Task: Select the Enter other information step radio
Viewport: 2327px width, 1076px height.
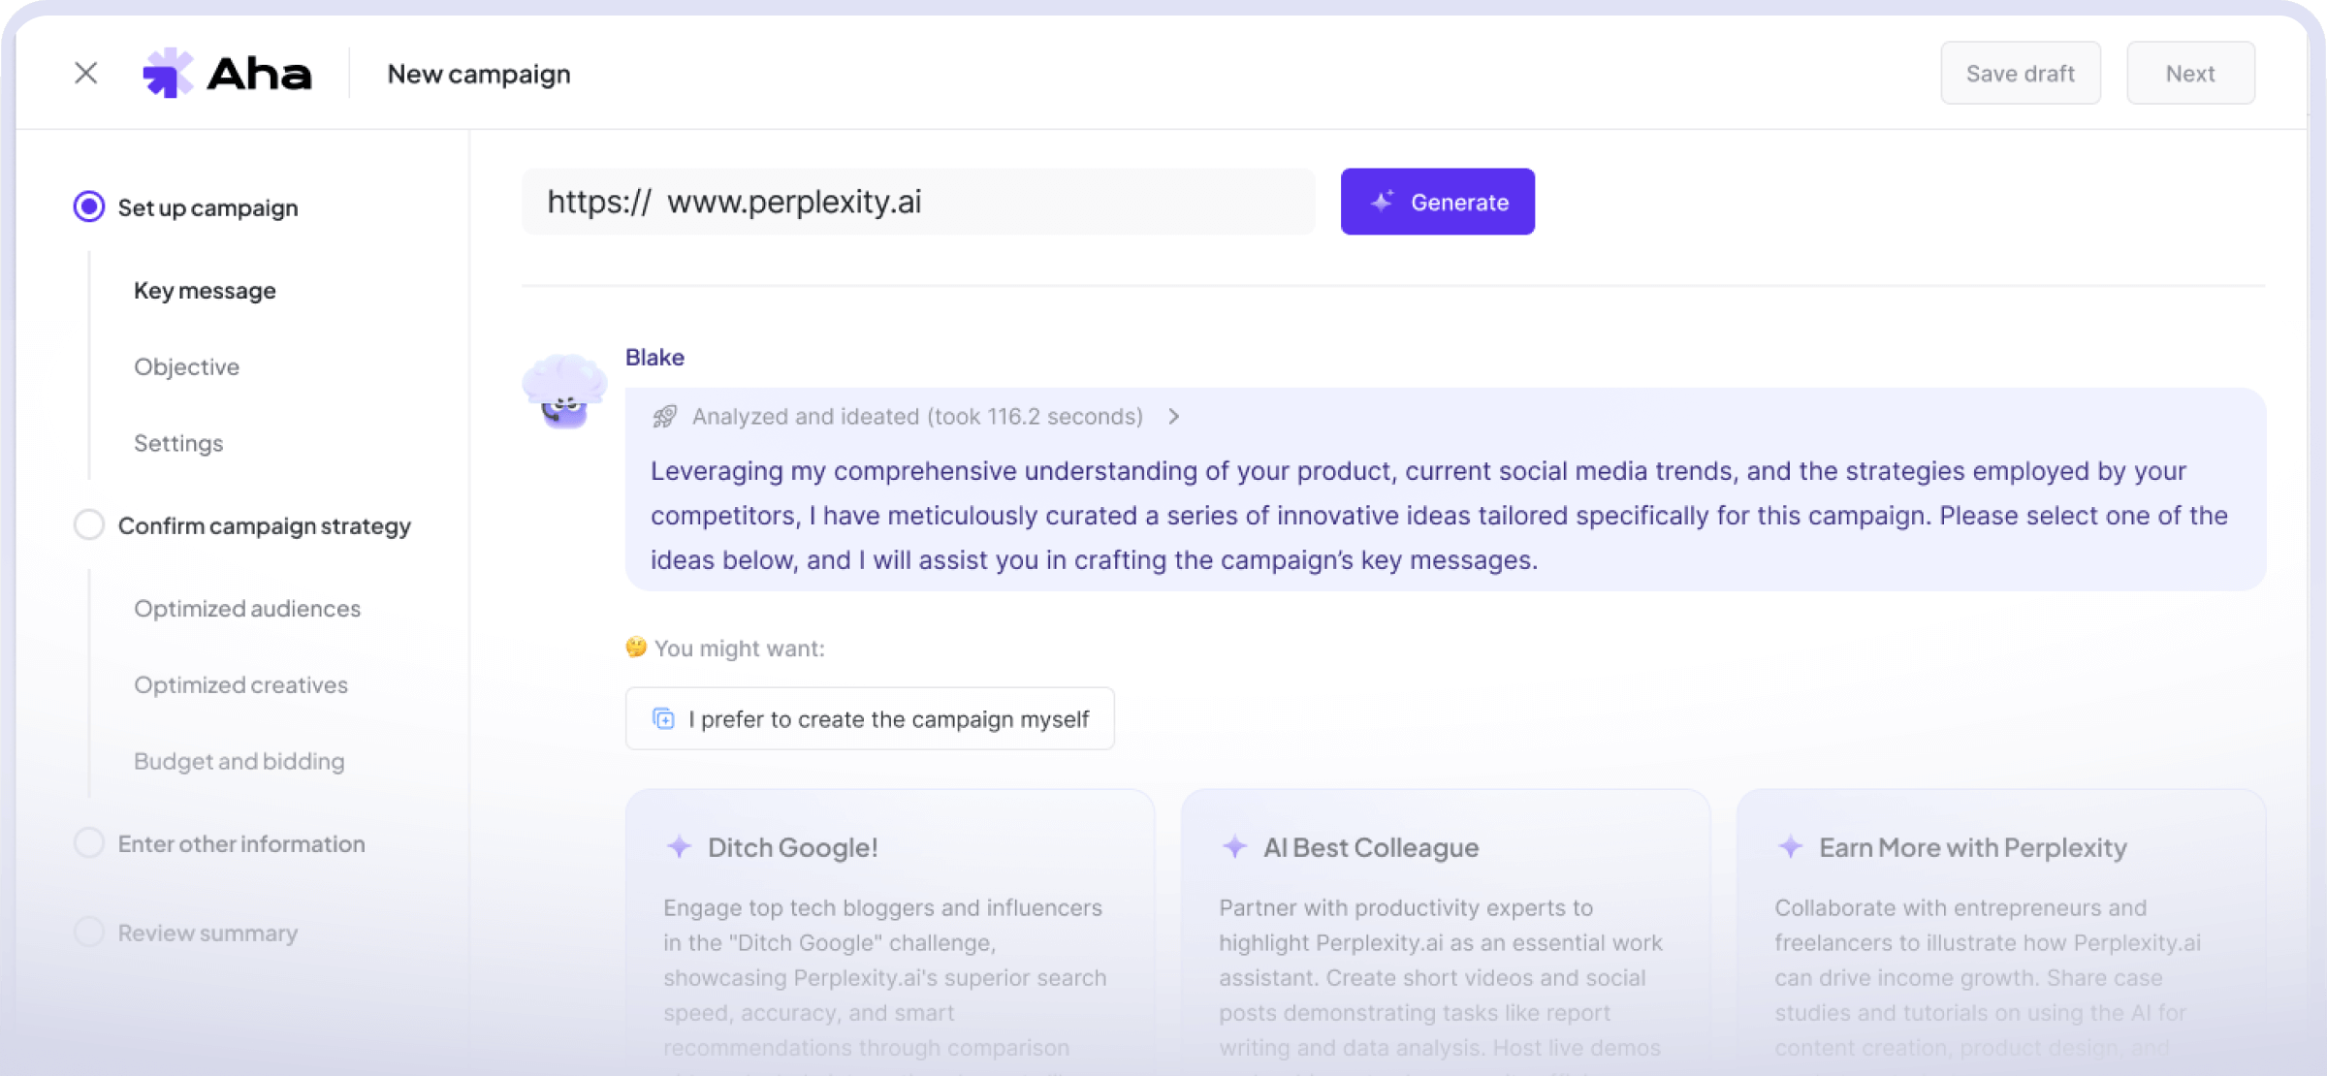Action: point(89,842)
